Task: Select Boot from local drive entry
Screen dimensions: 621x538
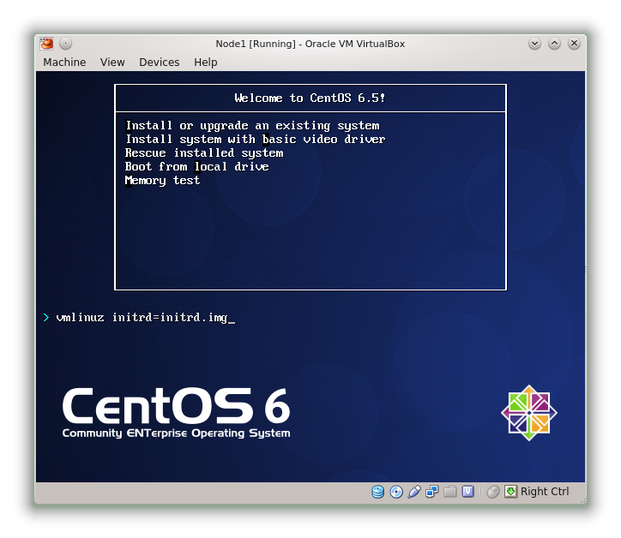Action: [x=196, y=166]
